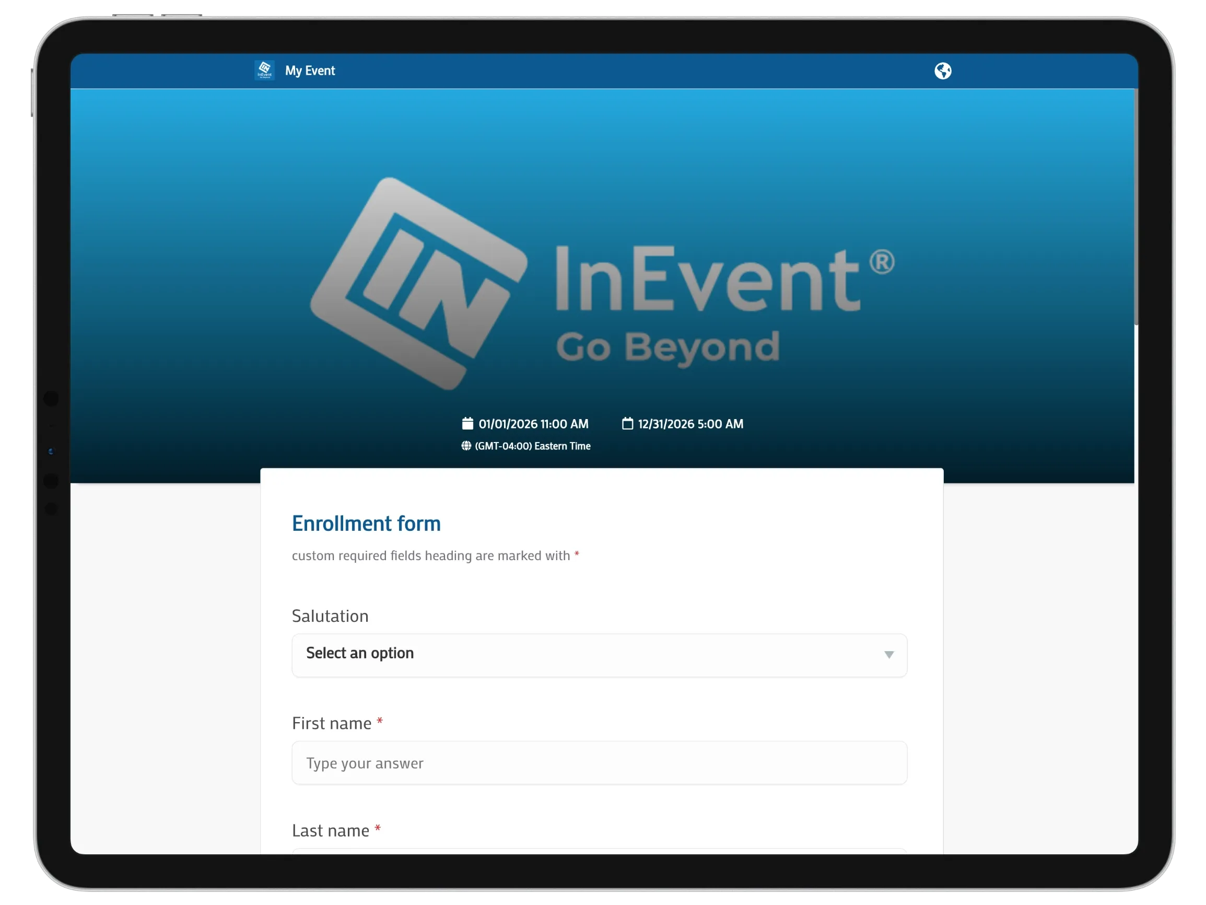This screenshot has width=1206, height=905.
Task: Focus the First name input field
Action: pos(599,763)
